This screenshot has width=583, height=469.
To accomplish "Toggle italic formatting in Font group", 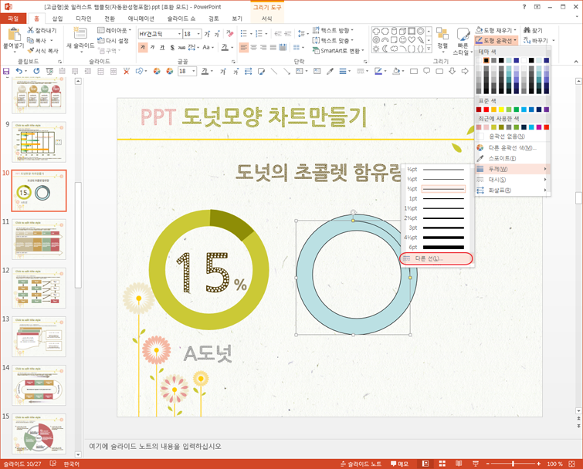I will (x=152, y=47).
